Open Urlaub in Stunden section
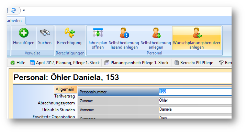This screenshot has width=246, height=133. coord(58,110)
